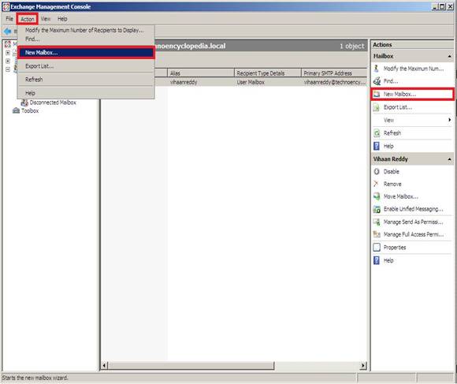Image resolution: width=457 pixels, height=384 pixels.
Task: Click the Alias column header
Action: pyautogui.click(x=201, y=73)
